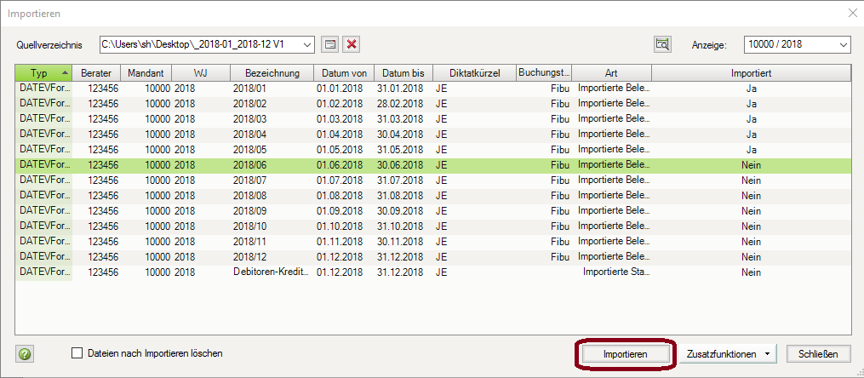Viewport: 864px width, 378px height.
Task: Sort by the Datum von column header
Action: click(343, 73)
